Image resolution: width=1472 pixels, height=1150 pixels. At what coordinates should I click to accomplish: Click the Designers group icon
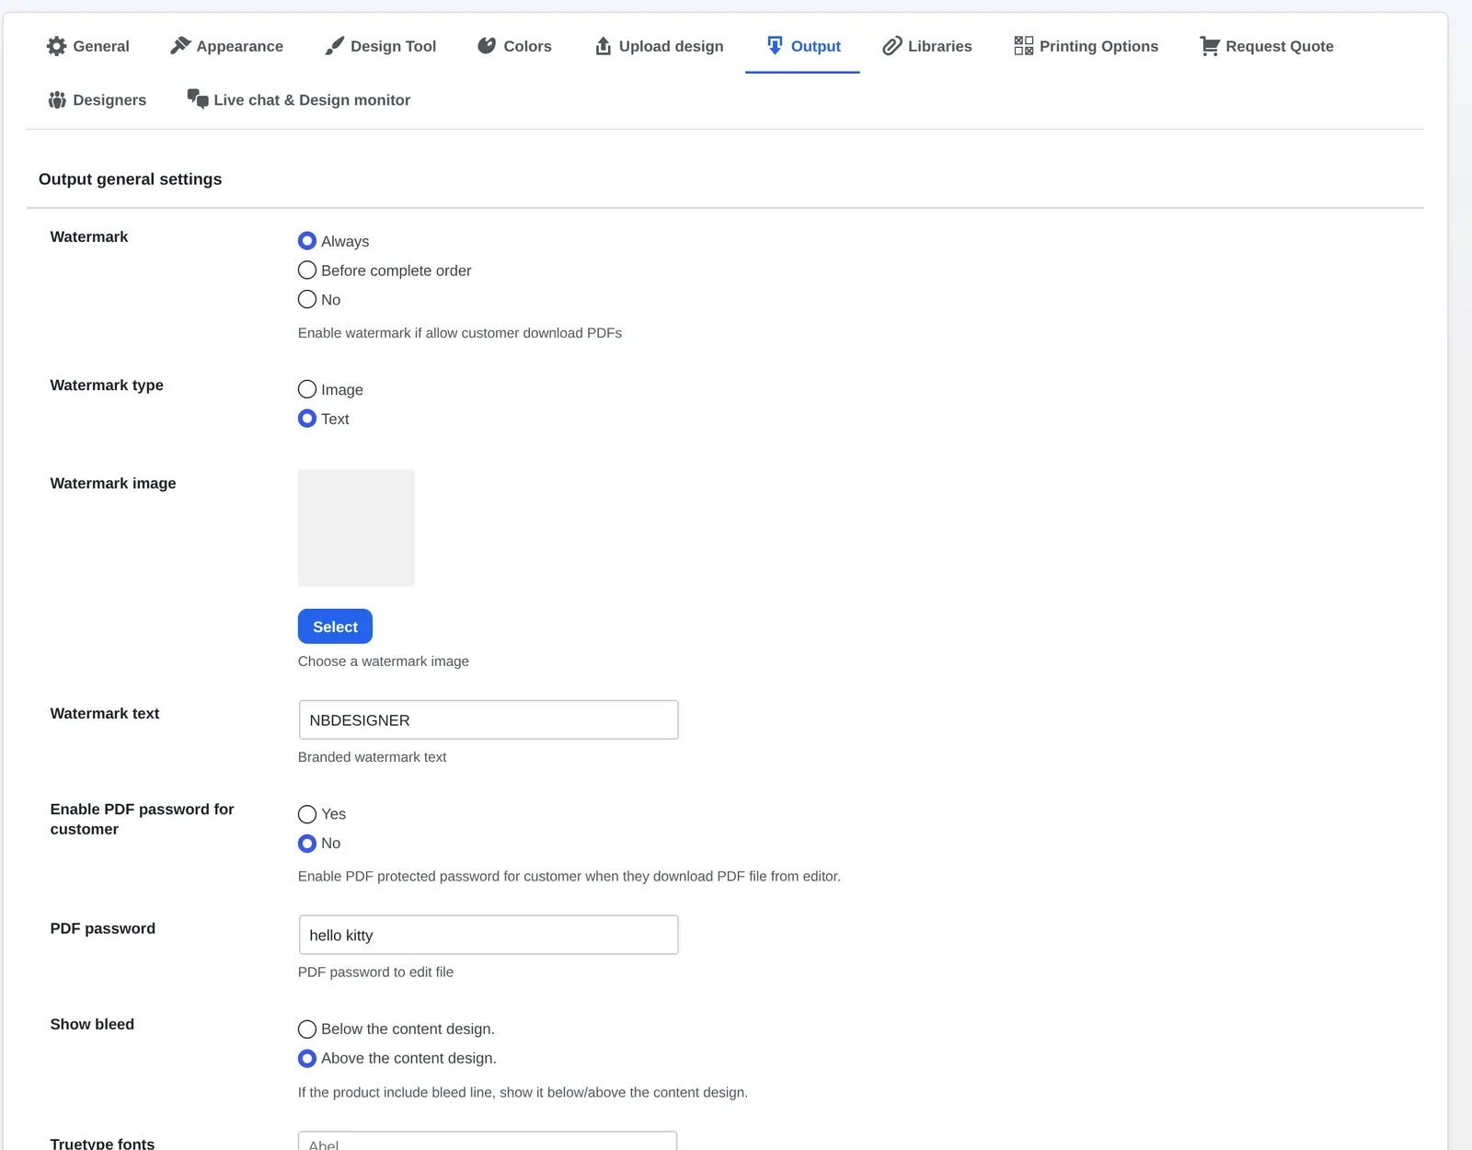tap(57, 99)
